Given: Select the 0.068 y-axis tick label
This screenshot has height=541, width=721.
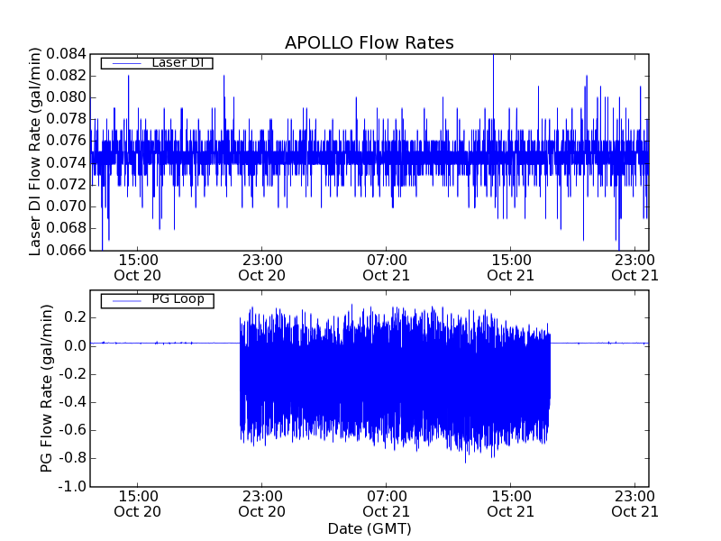Looking at the screenshot, I should (x=66, y=228).
